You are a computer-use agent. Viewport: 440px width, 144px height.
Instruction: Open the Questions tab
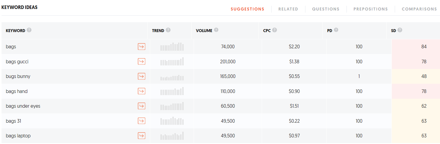point(326,9)
